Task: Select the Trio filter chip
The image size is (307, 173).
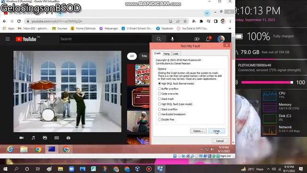Action: click(144, 56)
